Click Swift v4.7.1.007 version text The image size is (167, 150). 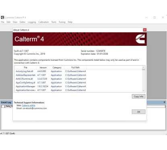[x=21, y=51]
